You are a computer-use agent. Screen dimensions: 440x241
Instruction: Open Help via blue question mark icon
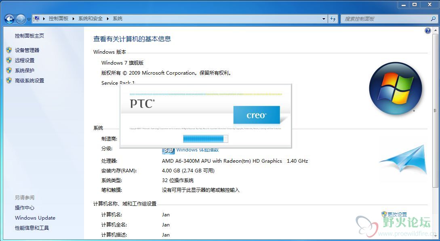click(427, 31)
